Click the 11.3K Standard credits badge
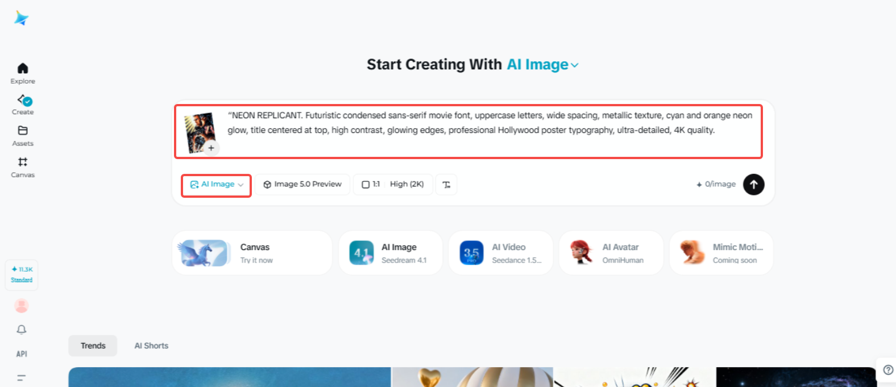Image resolution: width=896 pixels, height=387 pixels. coord(22,274)
